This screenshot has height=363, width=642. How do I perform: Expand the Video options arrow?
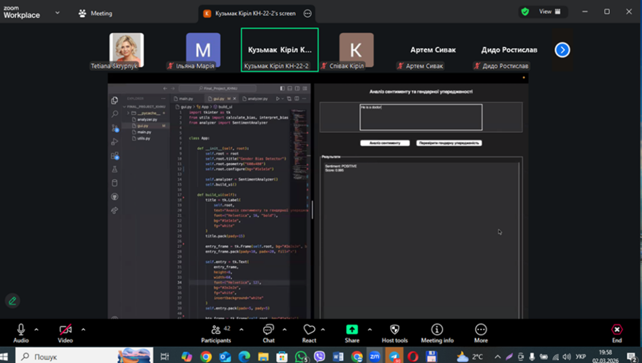click(x=83, y=329)
